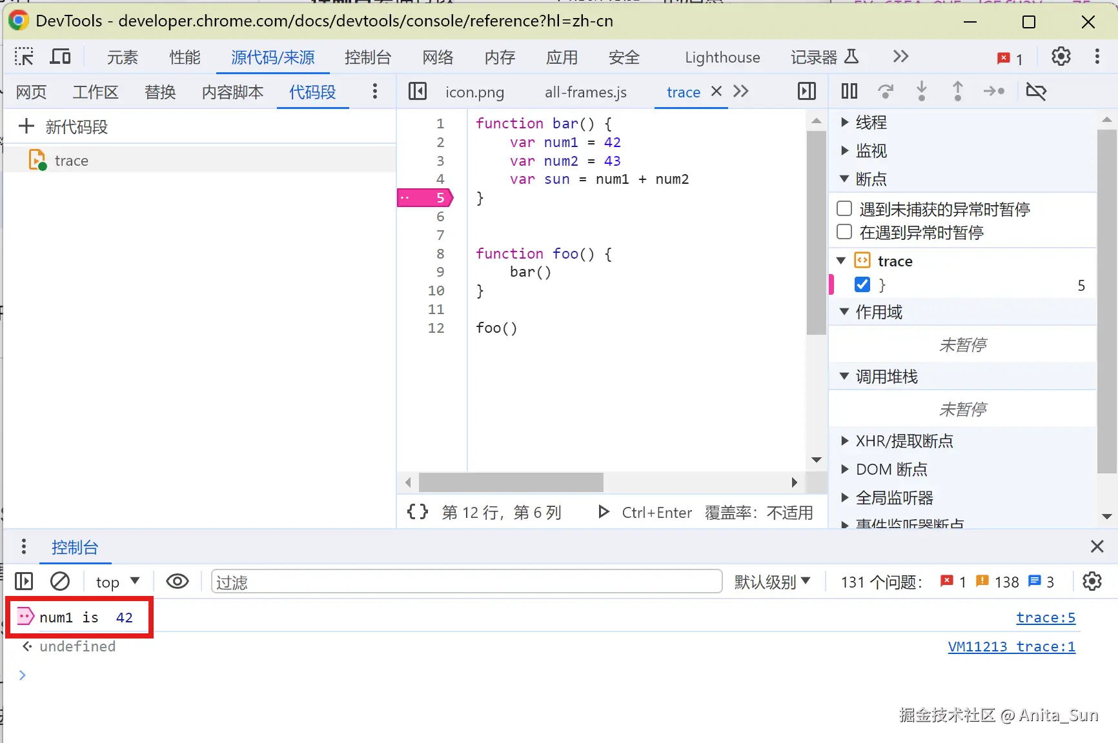Enable pause on uncaught exceptions checkbox
Viewport: 1118px width, 743px height.
[x=844, y=208]
